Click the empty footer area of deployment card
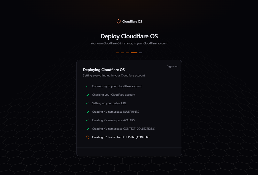 click(129, 152)
